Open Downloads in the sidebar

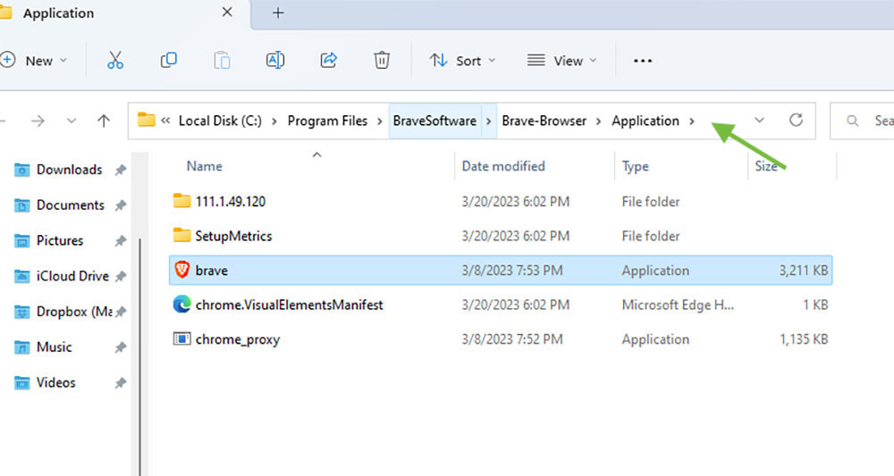click(x=69, y=170)
